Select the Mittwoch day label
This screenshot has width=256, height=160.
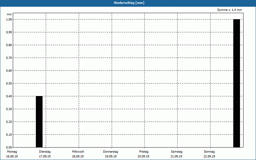[78, 152]
